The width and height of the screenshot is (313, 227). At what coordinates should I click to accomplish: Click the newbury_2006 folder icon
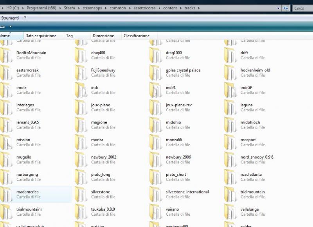(x=156, y=159)
